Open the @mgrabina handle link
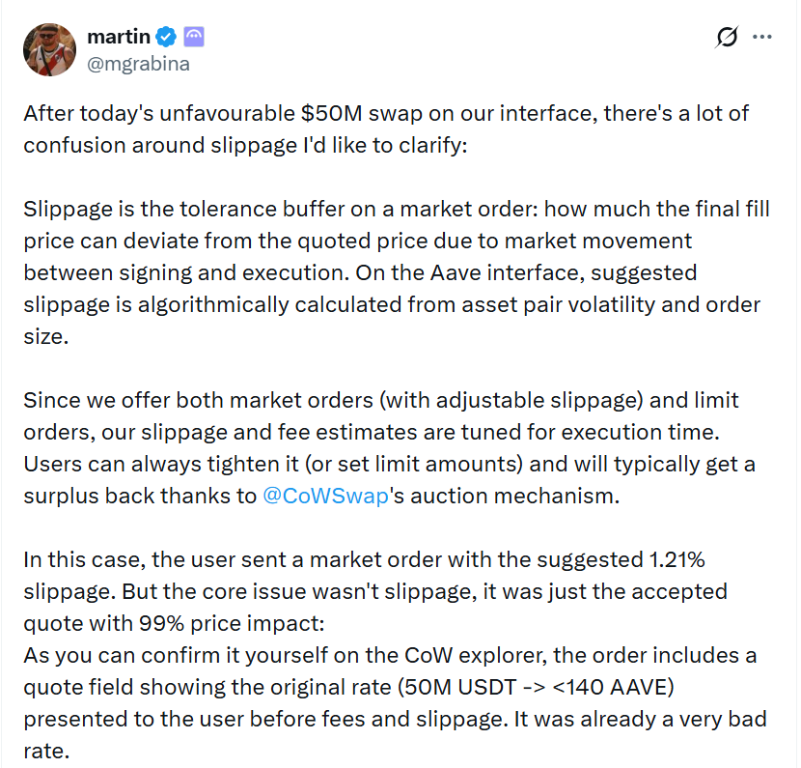Viewport: 801px width, 768px height. click(138, 64)
